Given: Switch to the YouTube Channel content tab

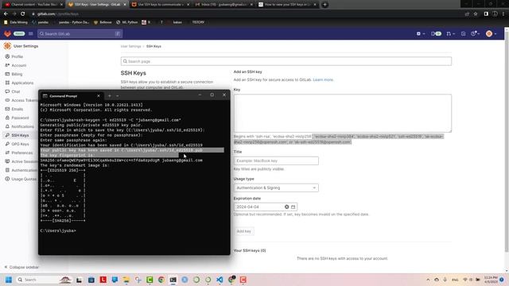Looking at the screenshot, I should [x=33, y=5].
